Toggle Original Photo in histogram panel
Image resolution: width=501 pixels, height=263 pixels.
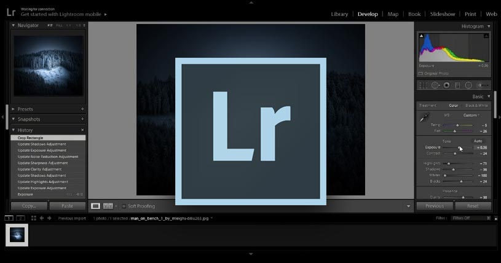tap(433, 74)
